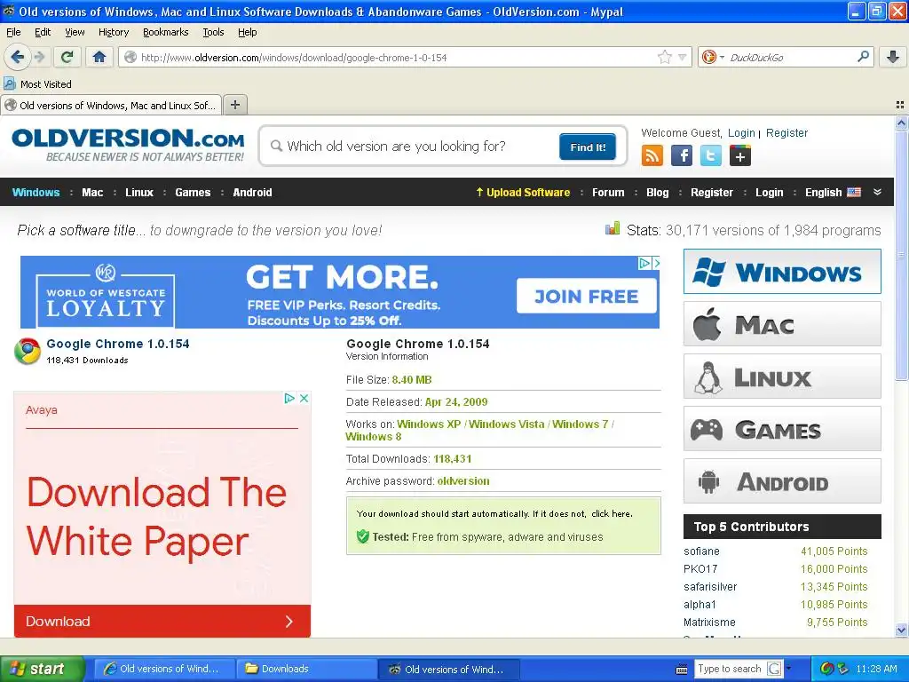This screenshot has height=682, width=909.
Task: Open the Blog link in nav bar
Action: [658, 192]
